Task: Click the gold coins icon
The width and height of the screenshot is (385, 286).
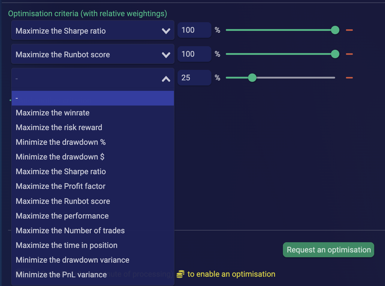Action: click(x=180, y=274)
